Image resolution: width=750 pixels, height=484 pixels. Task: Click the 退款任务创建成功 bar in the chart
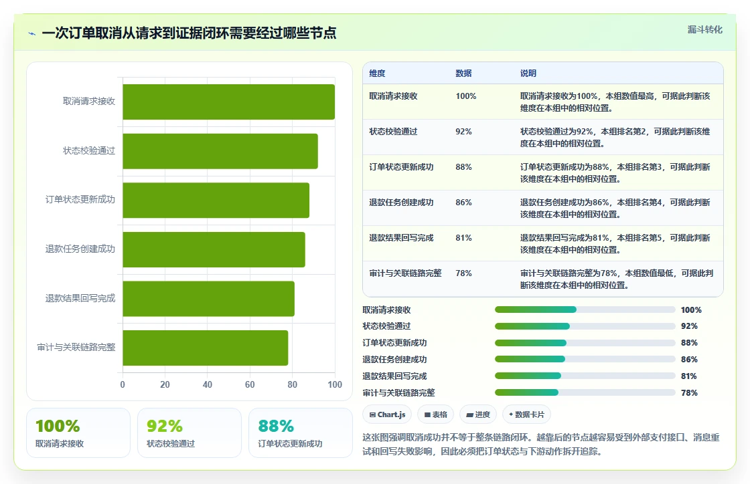pyautogui.click(x=214, y=249)
